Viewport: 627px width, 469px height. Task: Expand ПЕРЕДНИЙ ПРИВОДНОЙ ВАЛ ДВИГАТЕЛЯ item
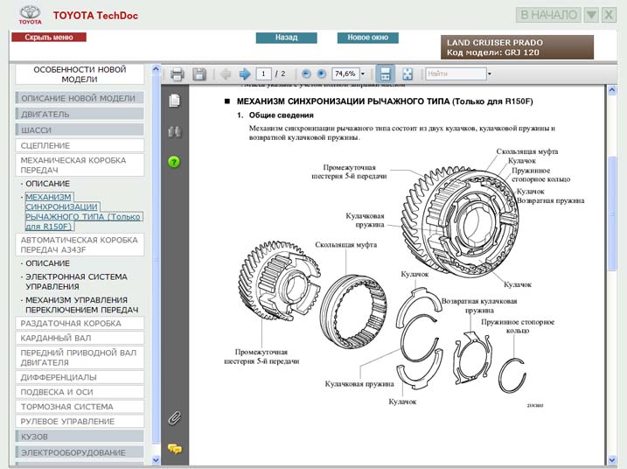pos(80,357)
